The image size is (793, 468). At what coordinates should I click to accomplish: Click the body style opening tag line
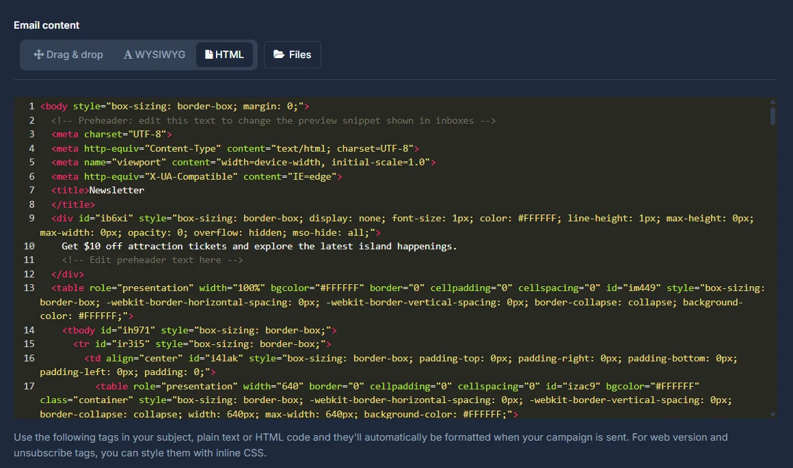click(174, 106)
